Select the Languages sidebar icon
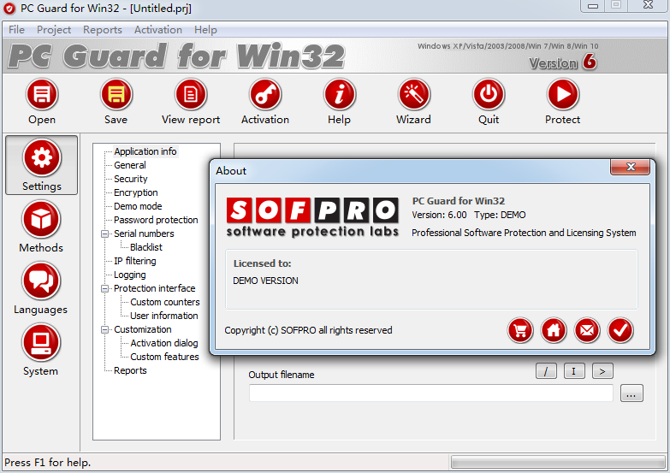This screenshot has height=473, width=670. click(41, 281)
